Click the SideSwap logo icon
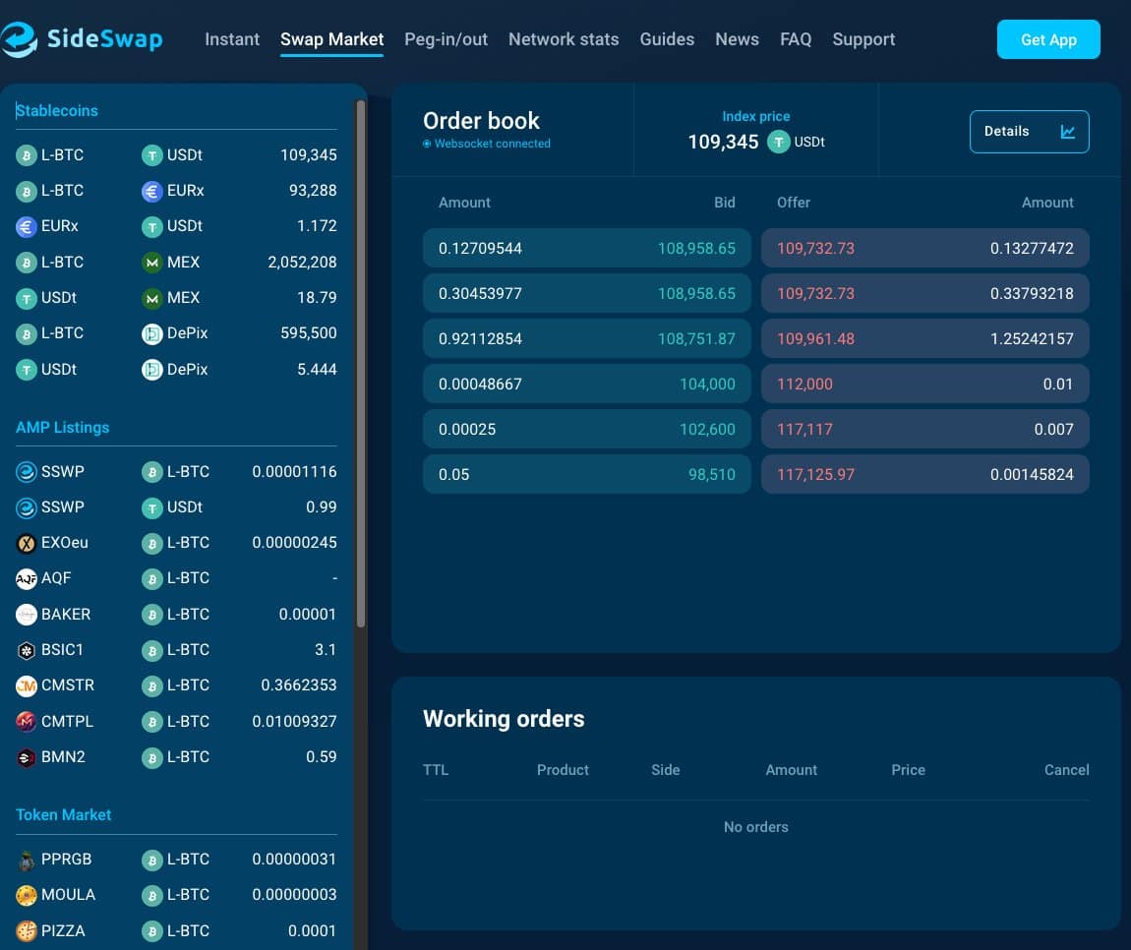1131x950 pixels. [19, 39]
